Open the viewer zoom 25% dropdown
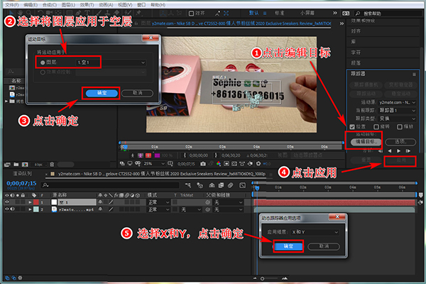426x284 pixels. click(154, 163)
